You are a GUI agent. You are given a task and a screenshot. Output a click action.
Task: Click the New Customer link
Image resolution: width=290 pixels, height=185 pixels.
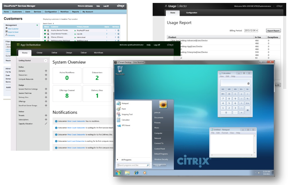[x=13, y=29]
